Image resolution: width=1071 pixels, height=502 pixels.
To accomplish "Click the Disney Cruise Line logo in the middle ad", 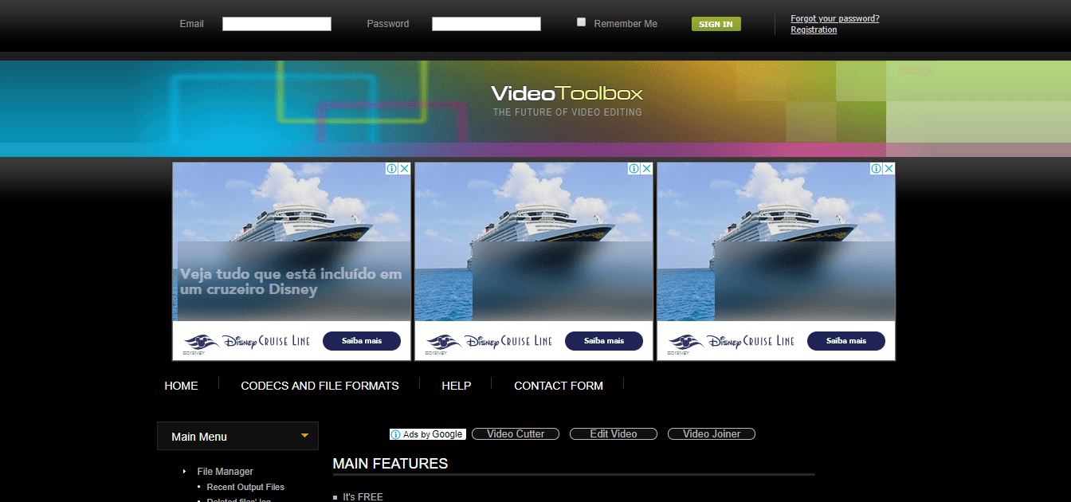I will pos(488,341).
